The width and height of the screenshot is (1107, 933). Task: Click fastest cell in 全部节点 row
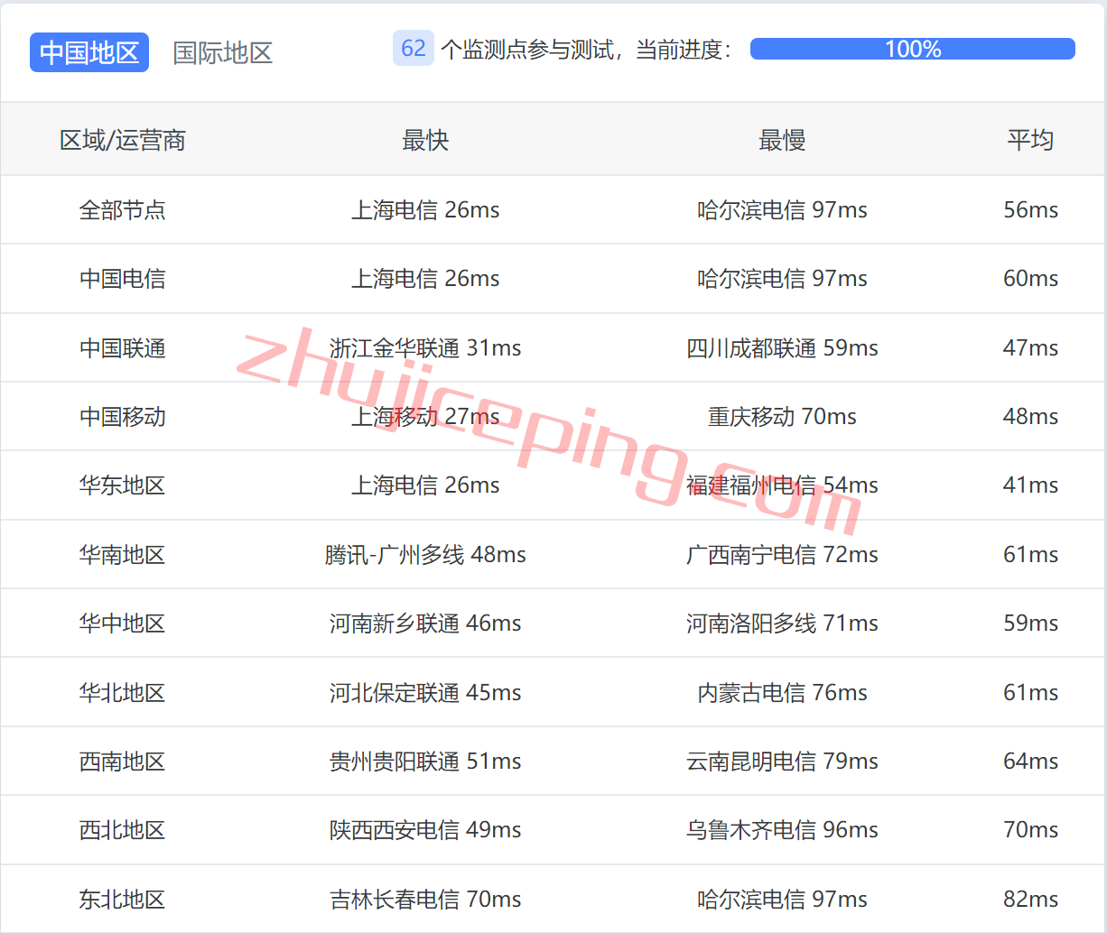point(425,209)
